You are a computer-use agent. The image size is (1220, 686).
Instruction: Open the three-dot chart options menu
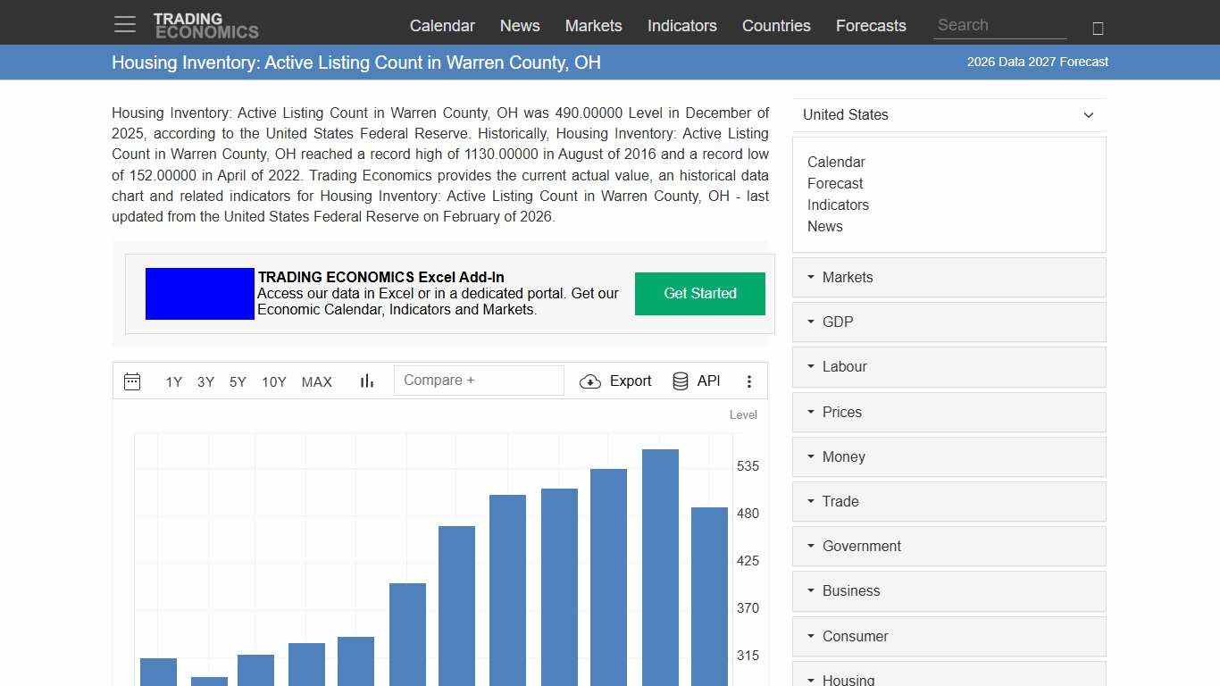pyautogui.click(x=749, y=381)
